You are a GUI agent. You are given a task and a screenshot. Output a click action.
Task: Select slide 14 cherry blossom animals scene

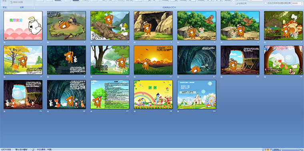pos(284,60)
